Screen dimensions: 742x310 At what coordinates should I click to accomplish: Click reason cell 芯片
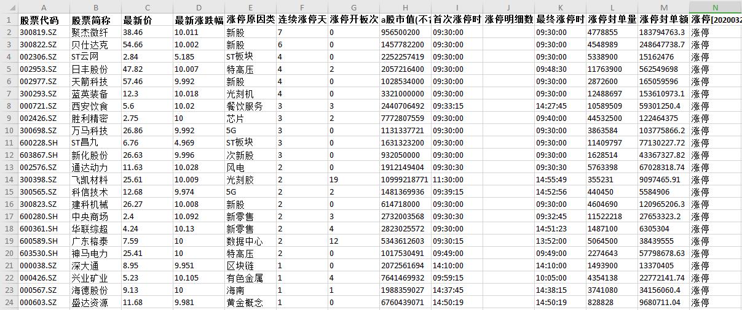point(250,118)
